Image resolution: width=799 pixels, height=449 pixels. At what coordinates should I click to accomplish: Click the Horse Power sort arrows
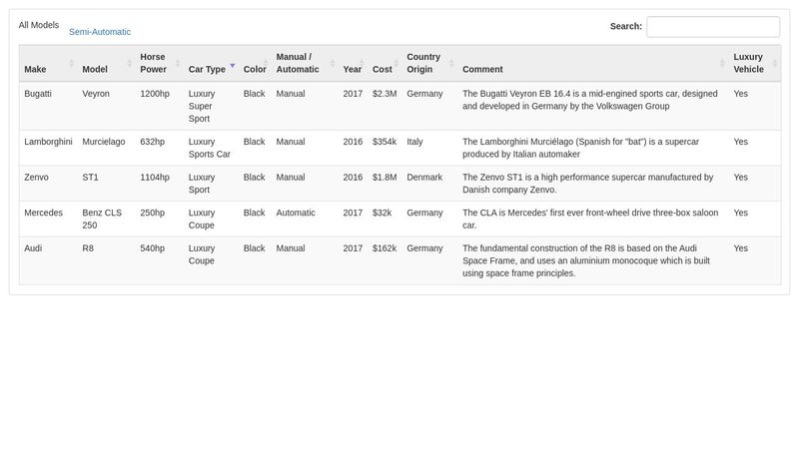178,63
